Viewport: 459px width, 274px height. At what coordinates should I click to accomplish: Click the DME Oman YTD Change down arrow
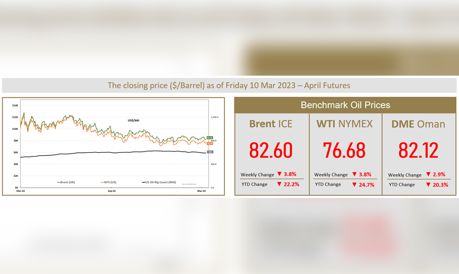(428, 185)
